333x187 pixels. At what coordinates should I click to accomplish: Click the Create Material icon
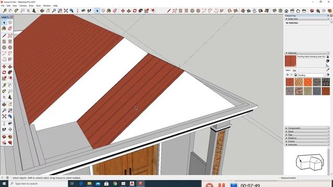coord(328,61)
